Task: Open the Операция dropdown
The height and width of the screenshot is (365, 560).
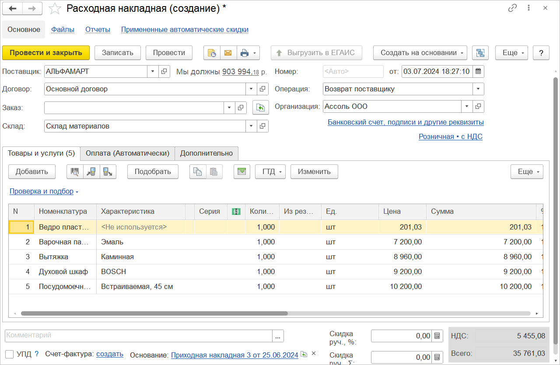Action: pos(478,89)
